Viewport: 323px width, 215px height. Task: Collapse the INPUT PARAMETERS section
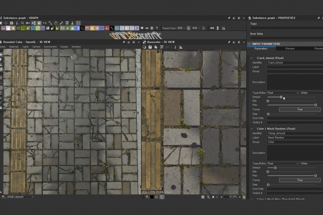(249, 44)
